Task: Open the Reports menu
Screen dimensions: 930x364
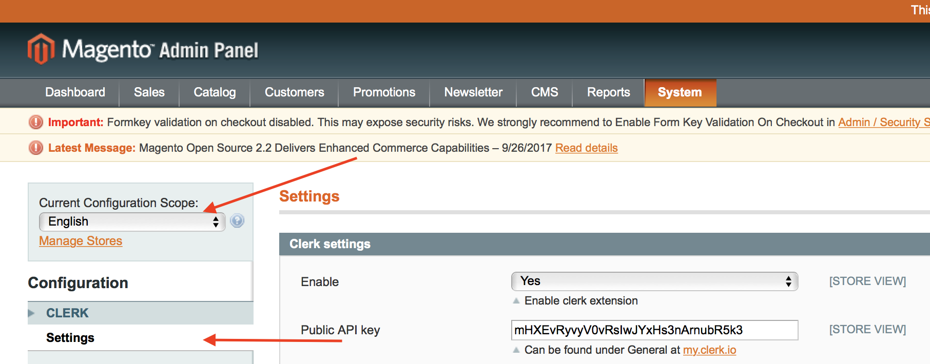Action: (608, 92)
